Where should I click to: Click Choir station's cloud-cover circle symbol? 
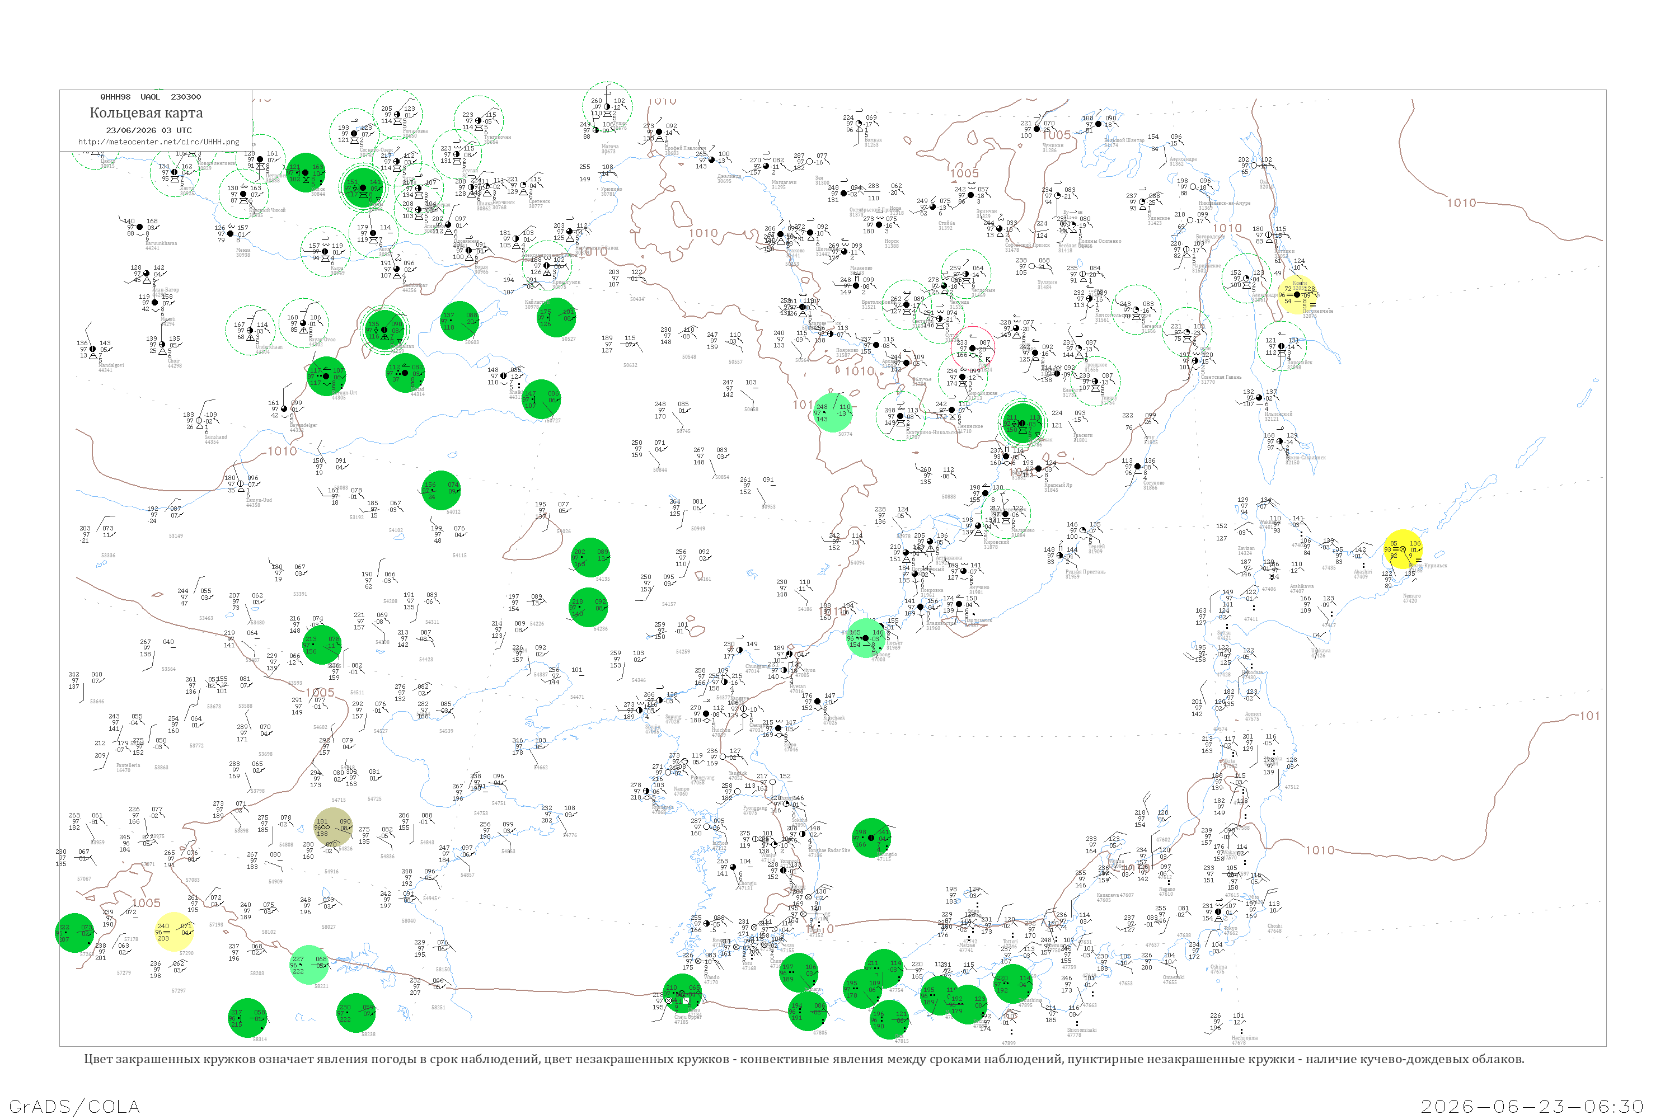[162, 345]
